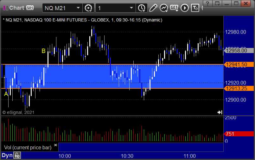The height and width of the screenshot is (160, 255).
Task: Open the window docking options dropdown icon
Action: pos(217,3)
